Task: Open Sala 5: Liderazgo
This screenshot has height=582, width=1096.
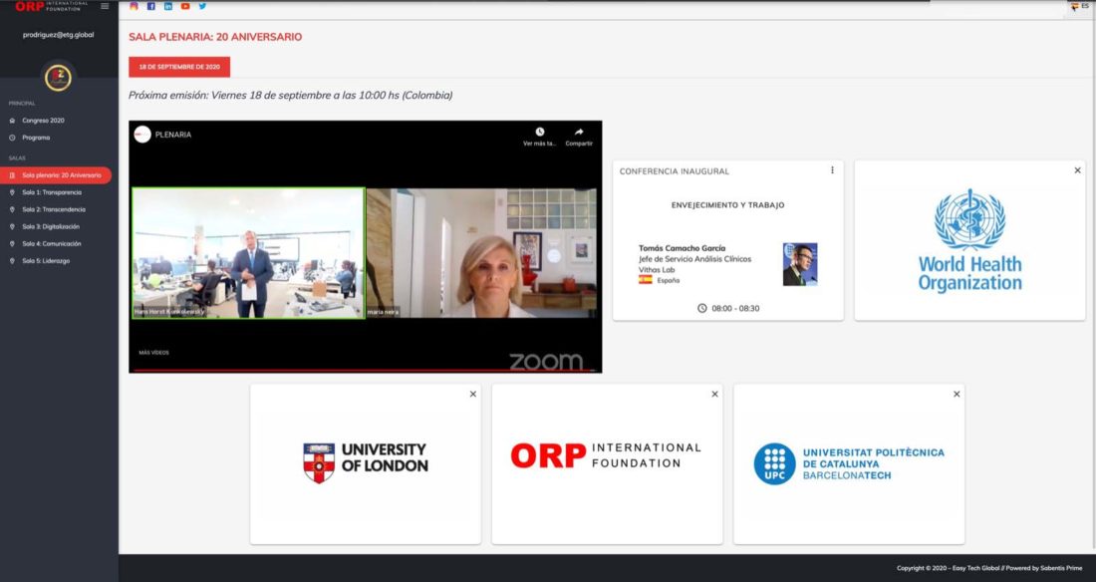Action: pos(46,261)
